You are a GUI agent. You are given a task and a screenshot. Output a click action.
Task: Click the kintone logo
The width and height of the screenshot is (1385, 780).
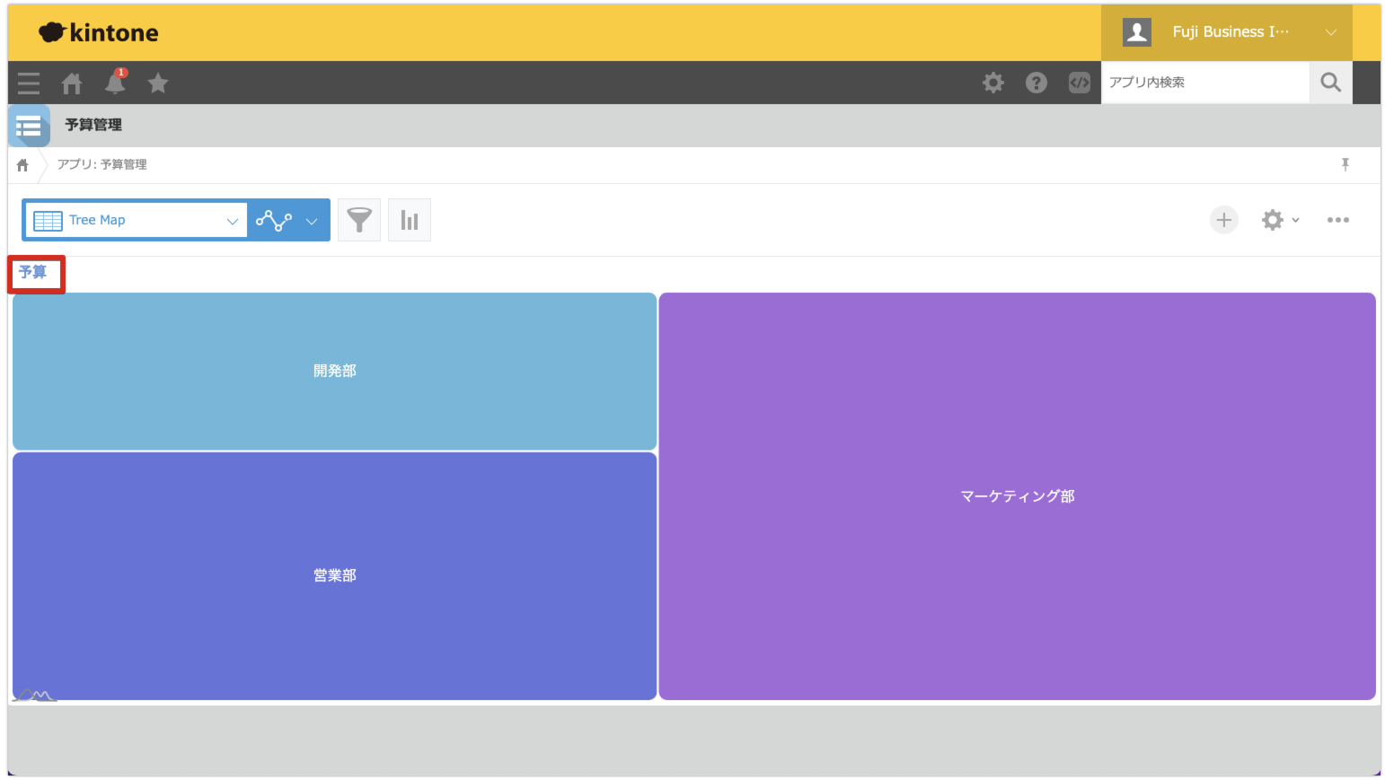tap(99, 33)
